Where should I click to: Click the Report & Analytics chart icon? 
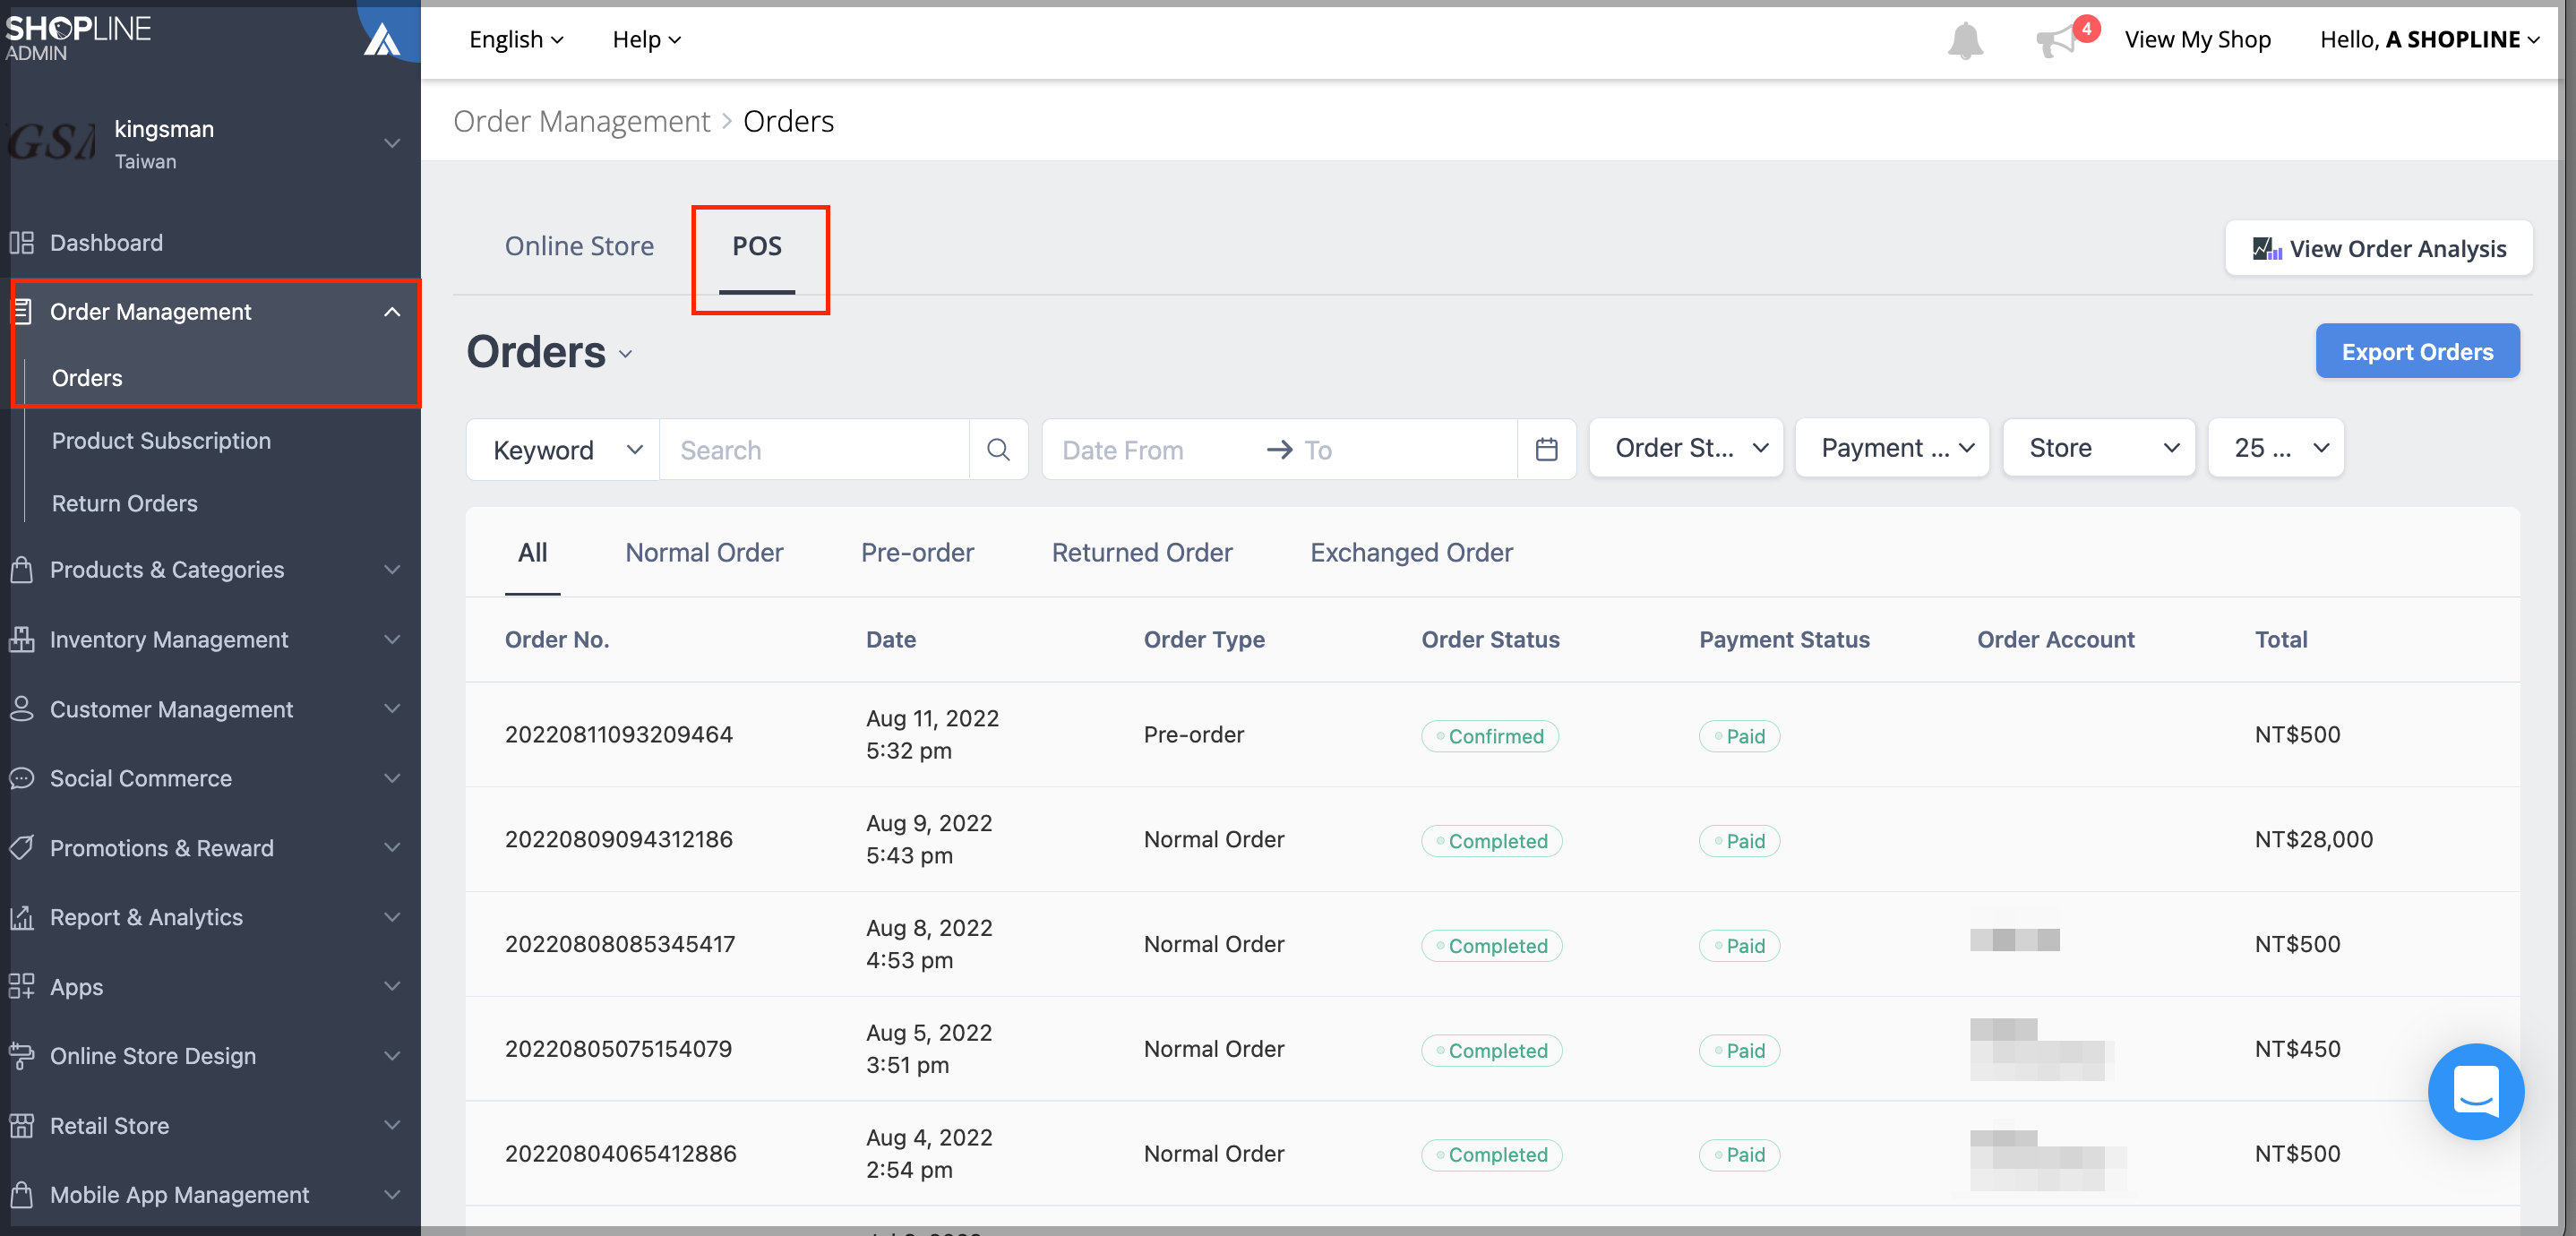[22, 918]
